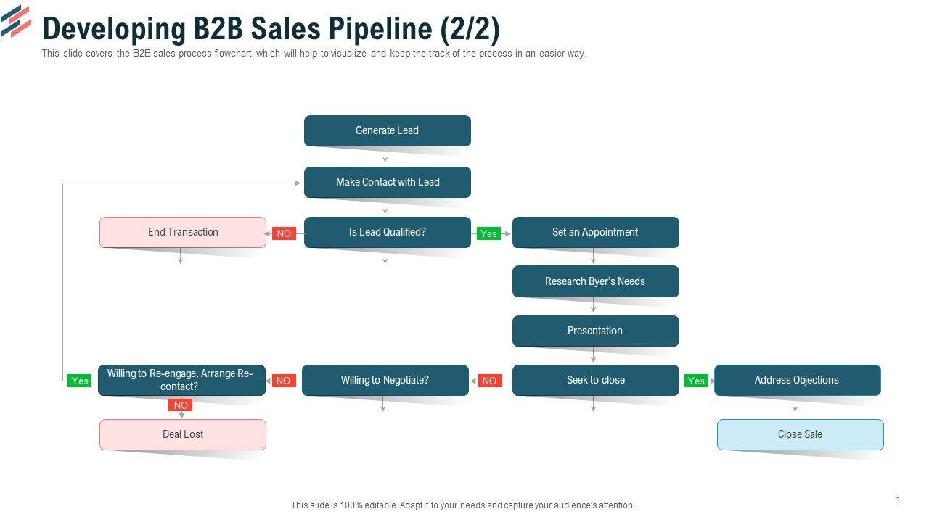Viewport: 929px width, 522px height.
Task: Select the green Yes tag before Address Objections
Action: [696, 381]
